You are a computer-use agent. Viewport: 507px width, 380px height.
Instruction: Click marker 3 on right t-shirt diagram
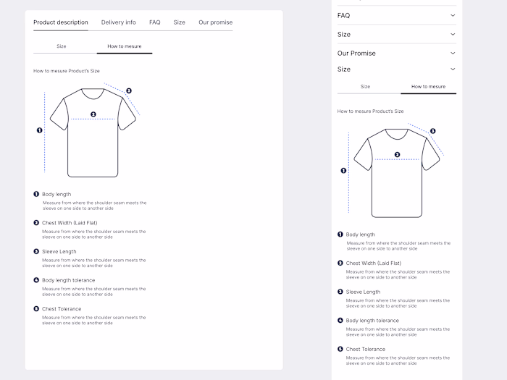click(432, 131)
